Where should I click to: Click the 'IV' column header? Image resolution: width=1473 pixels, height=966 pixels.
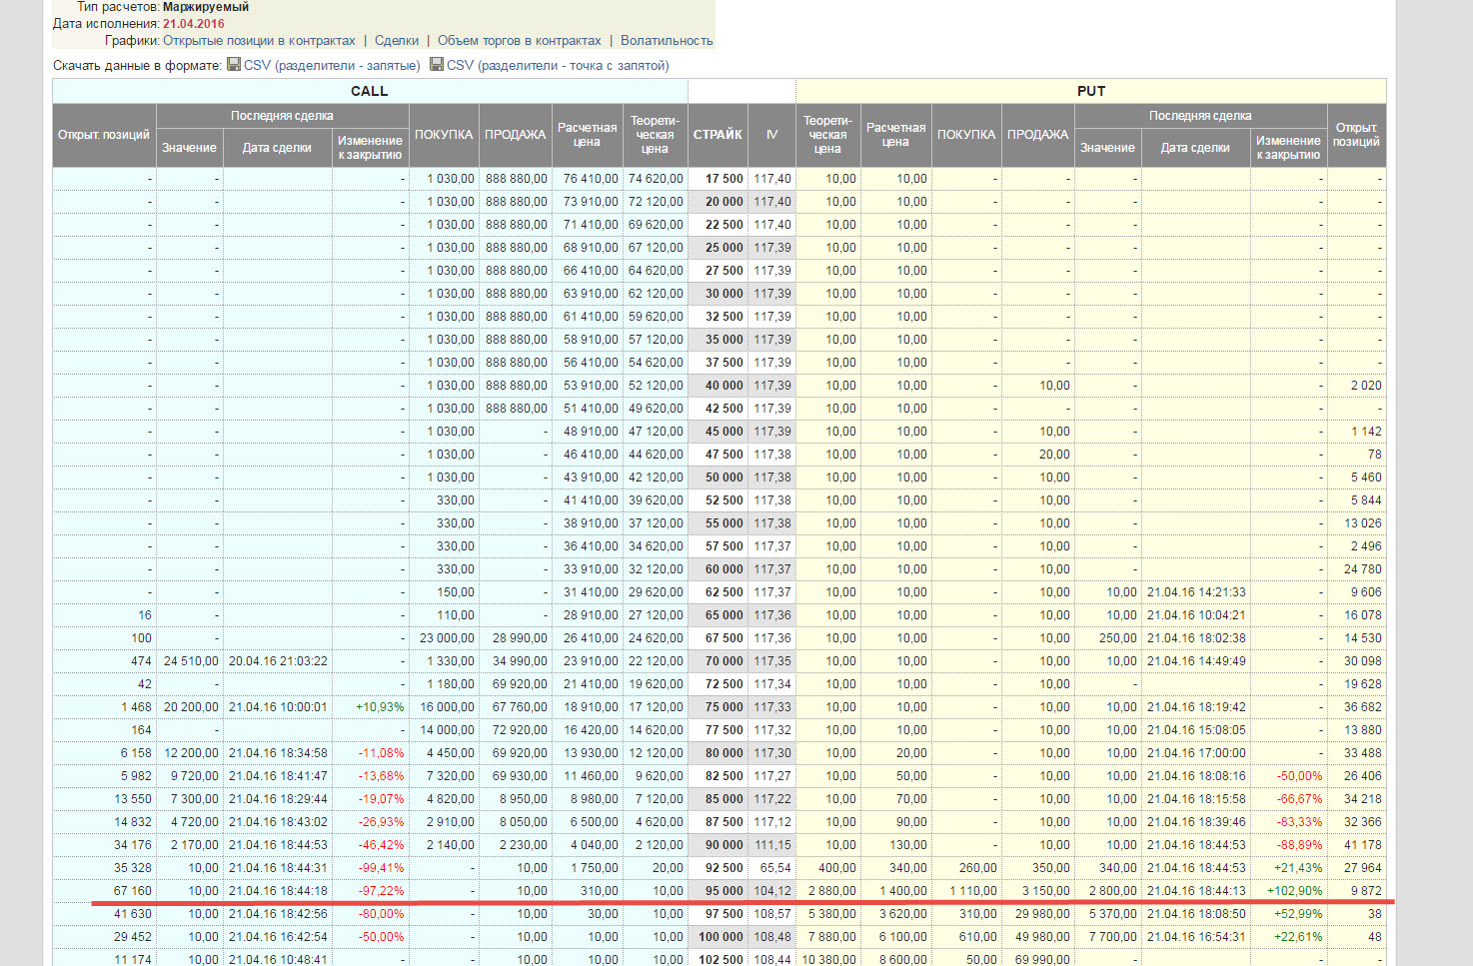coord(771,135)
